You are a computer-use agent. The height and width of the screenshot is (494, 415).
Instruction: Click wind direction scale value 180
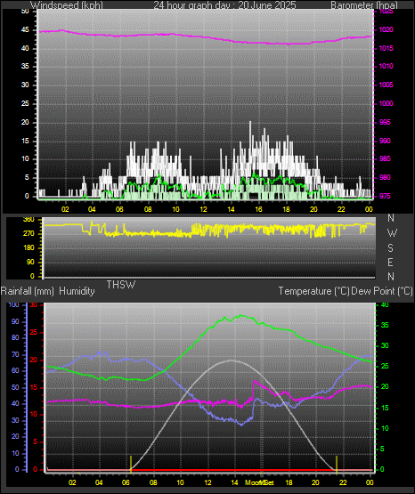(28, 248)
